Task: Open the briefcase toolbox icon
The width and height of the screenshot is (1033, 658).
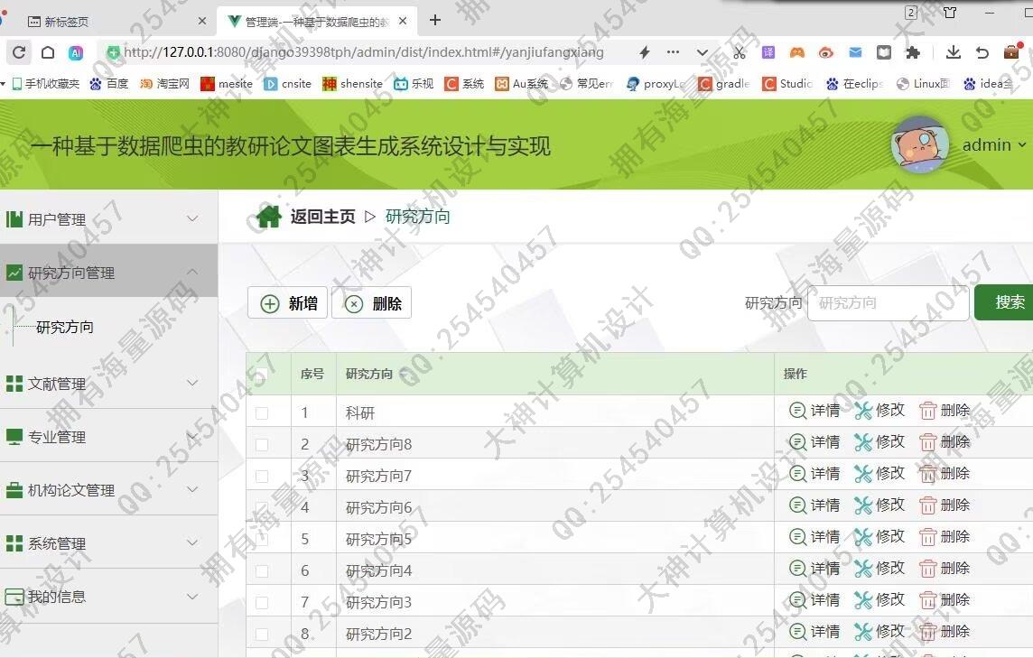Action: click(x=1012, y=52)
